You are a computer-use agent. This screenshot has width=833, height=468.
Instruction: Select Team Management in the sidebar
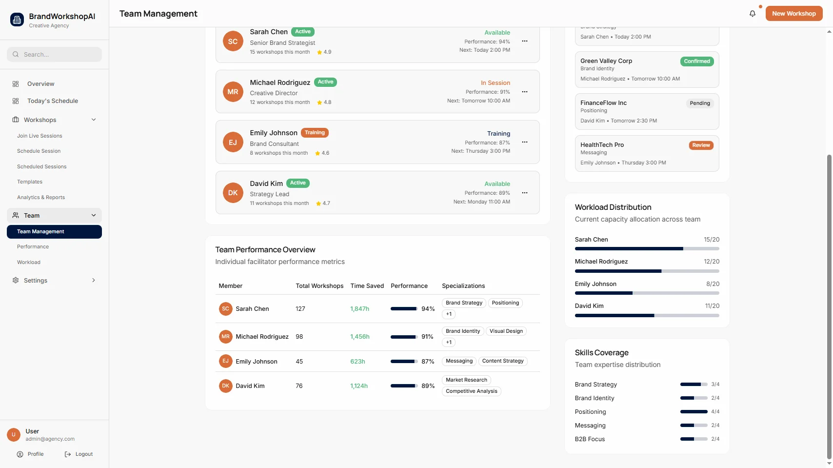[40, 231]
